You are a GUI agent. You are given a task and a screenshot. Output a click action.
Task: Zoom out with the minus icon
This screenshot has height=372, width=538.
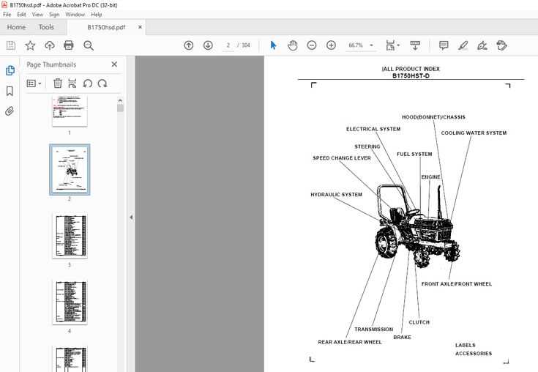click(312, 45)
